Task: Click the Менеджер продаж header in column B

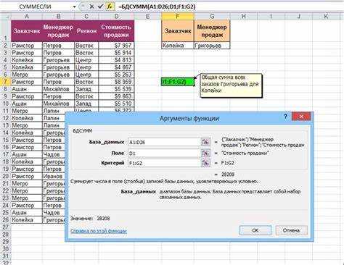Action: tap(58, 31)
